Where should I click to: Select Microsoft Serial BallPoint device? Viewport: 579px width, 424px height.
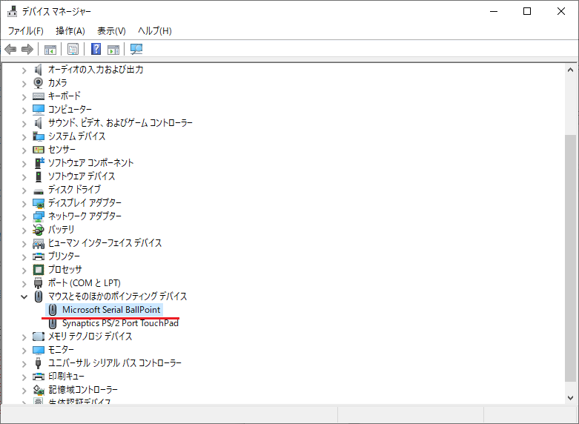point(111,310)
